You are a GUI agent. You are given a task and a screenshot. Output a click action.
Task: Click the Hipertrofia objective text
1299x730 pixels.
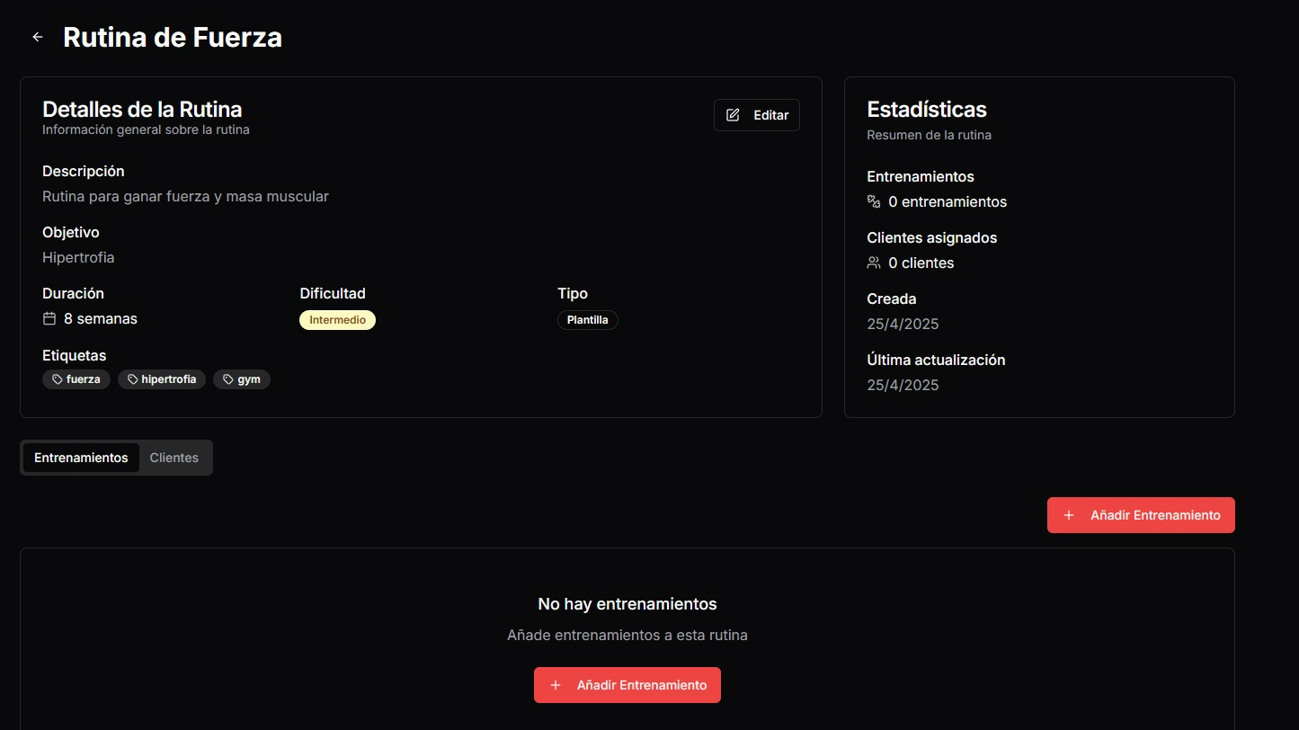click(x=78, y=257)
